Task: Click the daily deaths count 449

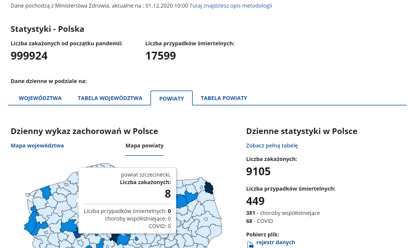Action: [x=255, y=201]
